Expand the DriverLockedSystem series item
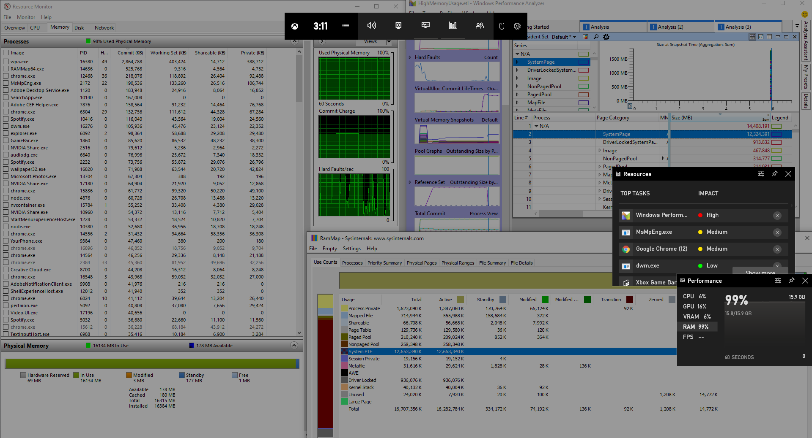Screen dimensions: 812x438 pos(517,70)
